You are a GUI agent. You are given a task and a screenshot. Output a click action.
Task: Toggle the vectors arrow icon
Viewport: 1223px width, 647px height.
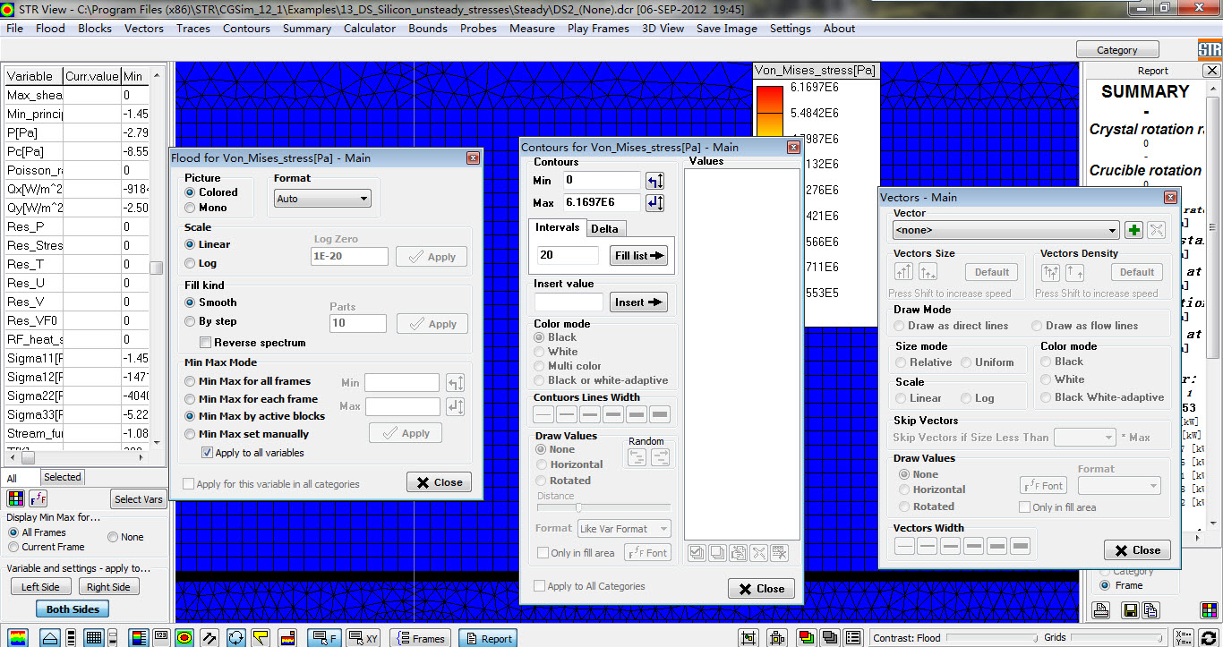click(x=210, y=637)
